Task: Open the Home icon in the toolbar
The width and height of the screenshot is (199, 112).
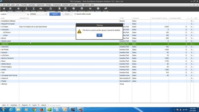Action: (4, 9)
